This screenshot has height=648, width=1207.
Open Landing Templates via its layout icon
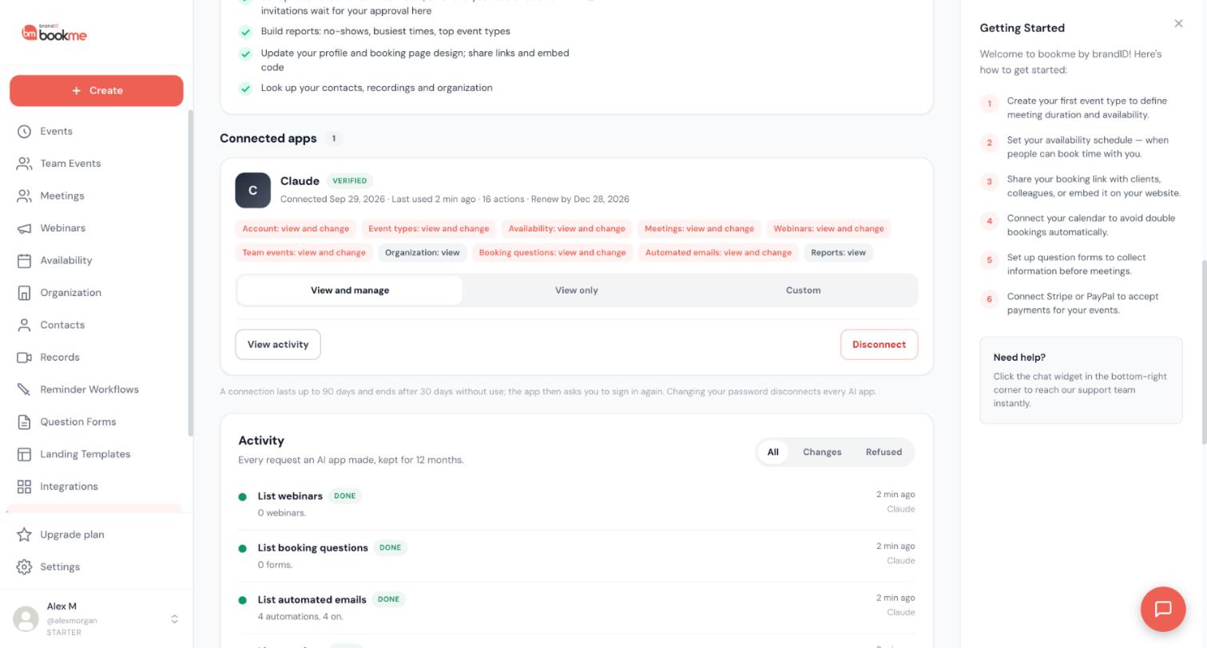24,454
